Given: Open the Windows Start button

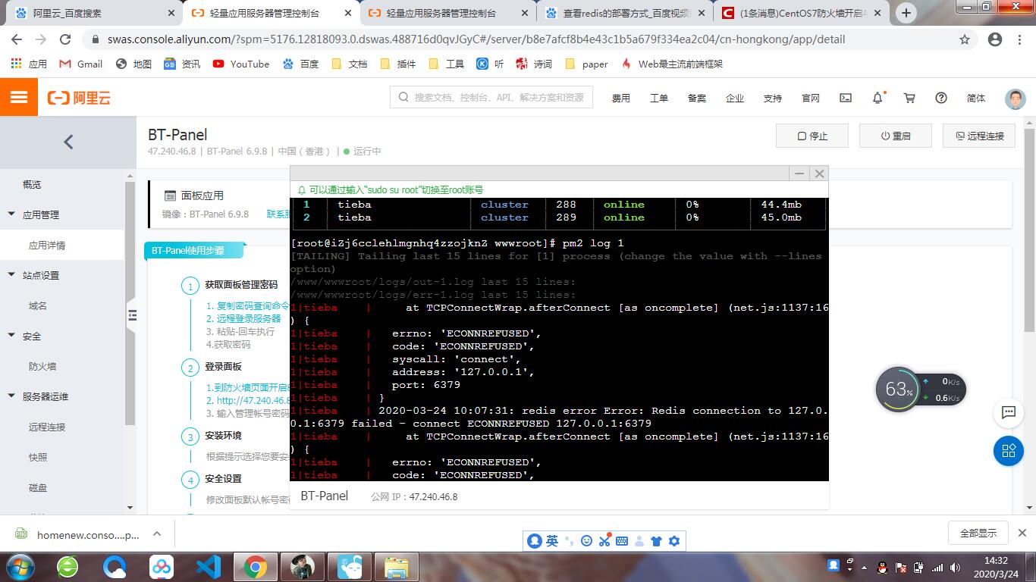Looking at the screenshot, I should tap(20, 566).
